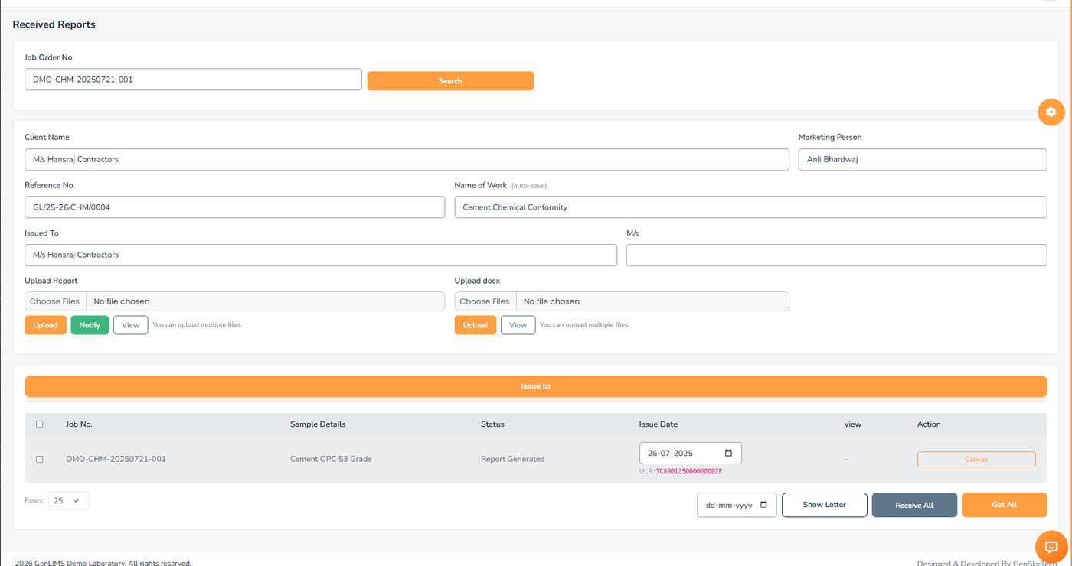Click the Issue Date column header
The height and width of the screenshot is (566, 1072).
point(659,424)
